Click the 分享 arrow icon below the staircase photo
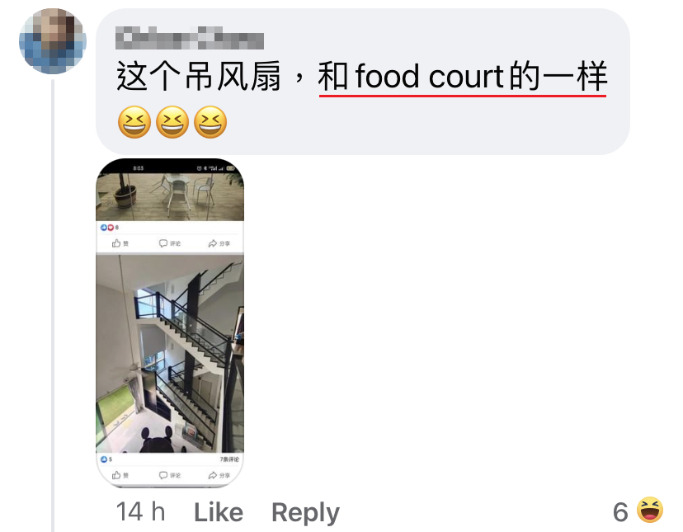Viewport: 683px width, 532px height. 213,475
